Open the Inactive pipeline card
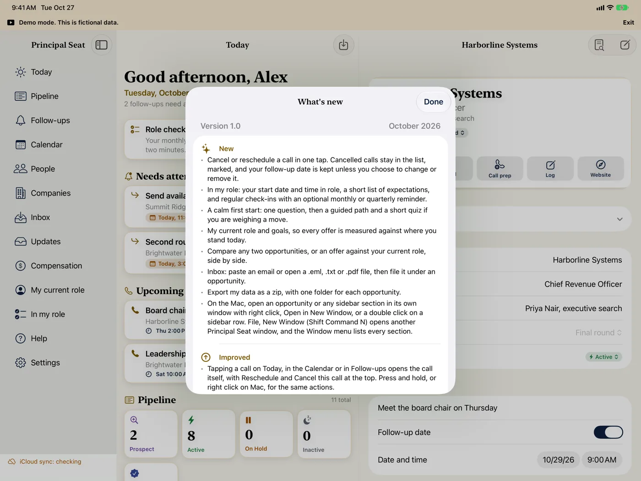The height and width of the screenshot is (481, 641). [324, 434]
